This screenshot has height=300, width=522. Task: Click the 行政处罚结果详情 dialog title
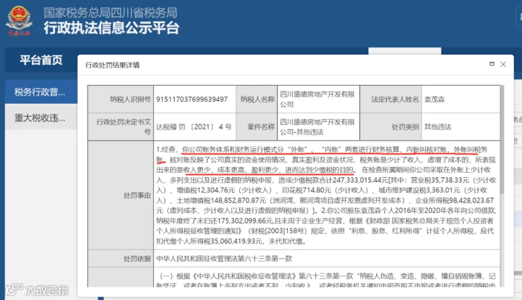pyautogui.click(x=113, y=65)
